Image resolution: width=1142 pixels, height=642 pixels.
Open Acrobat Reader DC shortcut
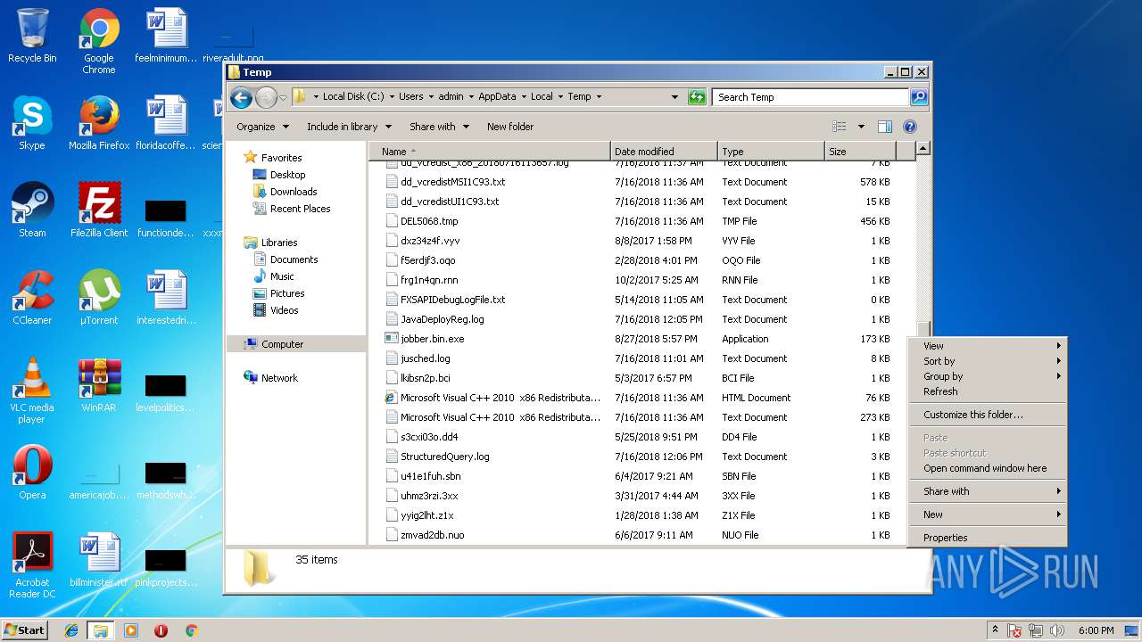(32, 565)
